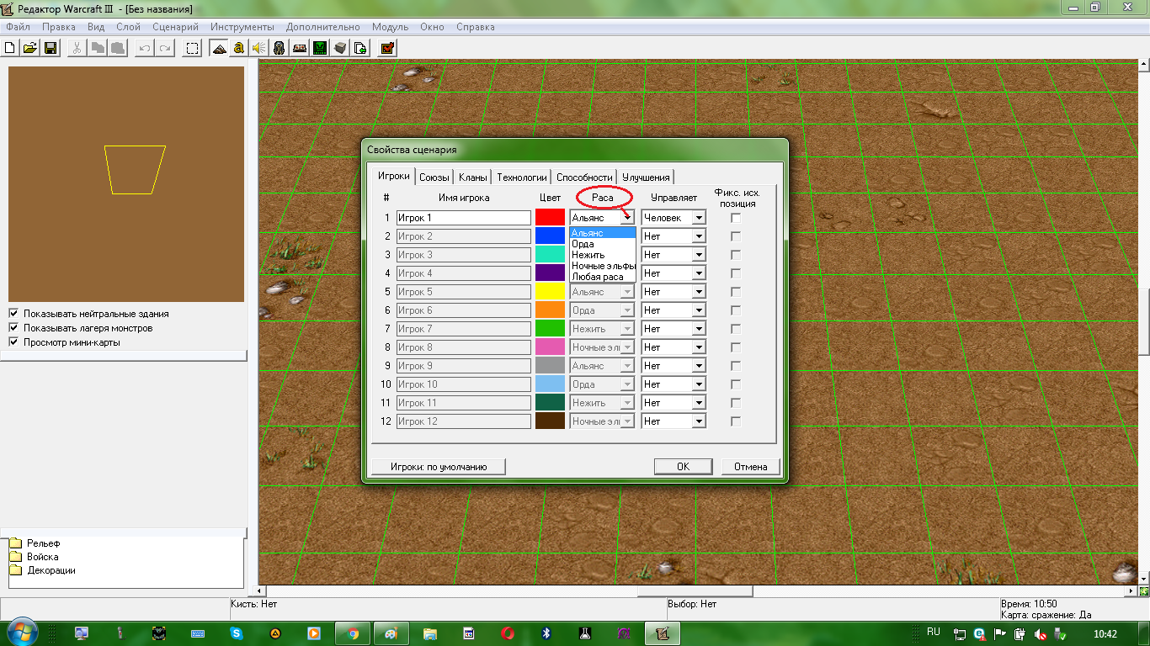Check fixed start position for Игрок 1

pyautogui.click(x=736, y=218)
